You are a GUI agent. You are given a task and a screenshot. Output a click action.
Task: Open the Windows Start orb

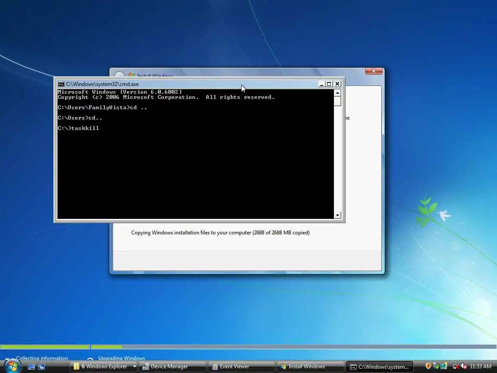pos(12,366)
